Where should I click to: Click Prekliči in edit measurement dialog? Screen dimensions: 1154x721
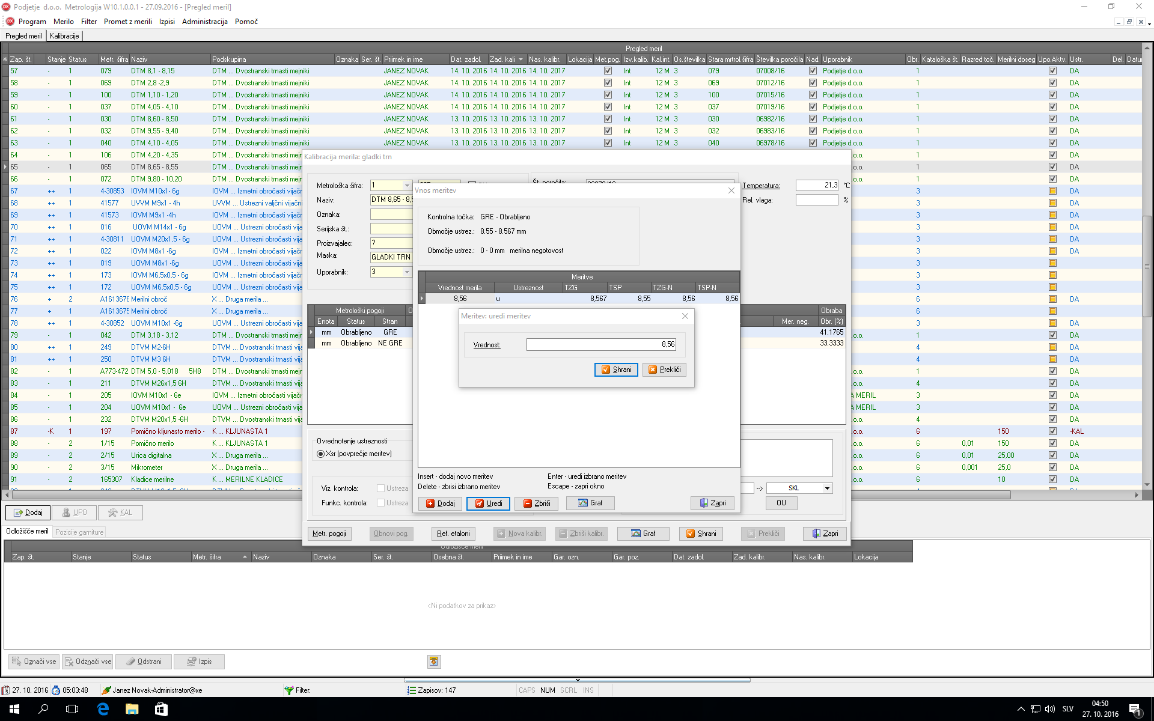(x=664, y=370)
